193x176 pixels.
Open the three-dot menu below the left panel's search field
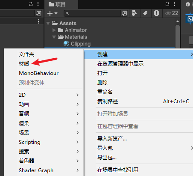(38, 21)
